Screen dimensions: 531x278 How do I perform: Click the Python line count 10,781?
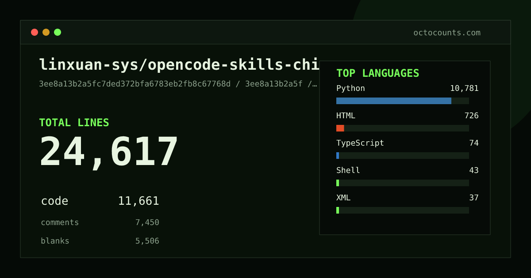coord(464,88)
